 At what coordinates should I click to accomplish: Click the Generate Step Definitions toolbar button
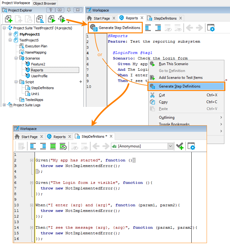tap(115, 28)
